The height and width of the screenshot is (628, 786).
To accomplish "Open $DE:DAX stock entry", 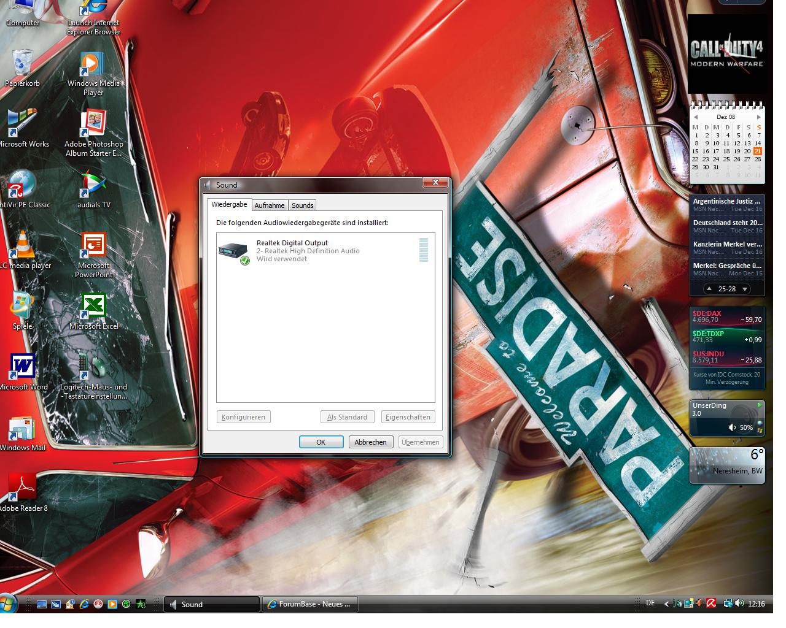I will pos(727,316).
